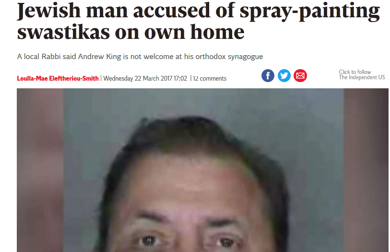Screen dimensions: 390x252
Task: Click the 17:02 publication time
Action: [x=180, y=78]
